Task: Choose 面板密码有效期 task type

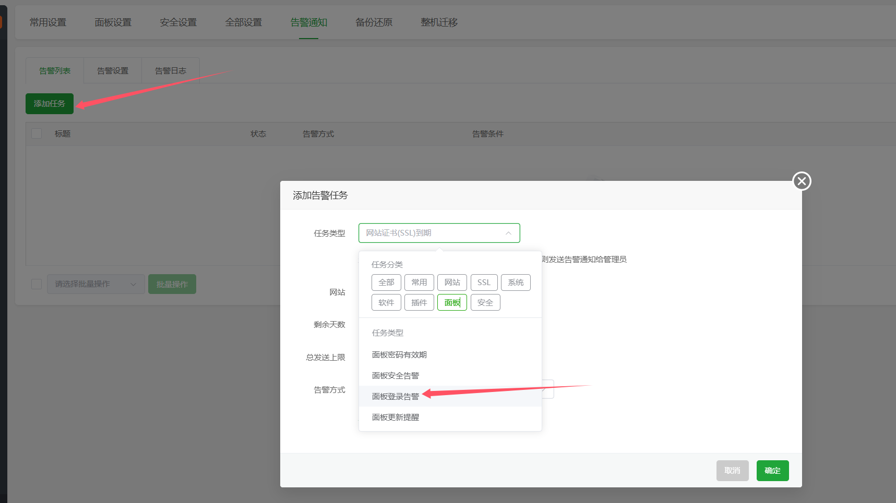Action: point(450,354)
